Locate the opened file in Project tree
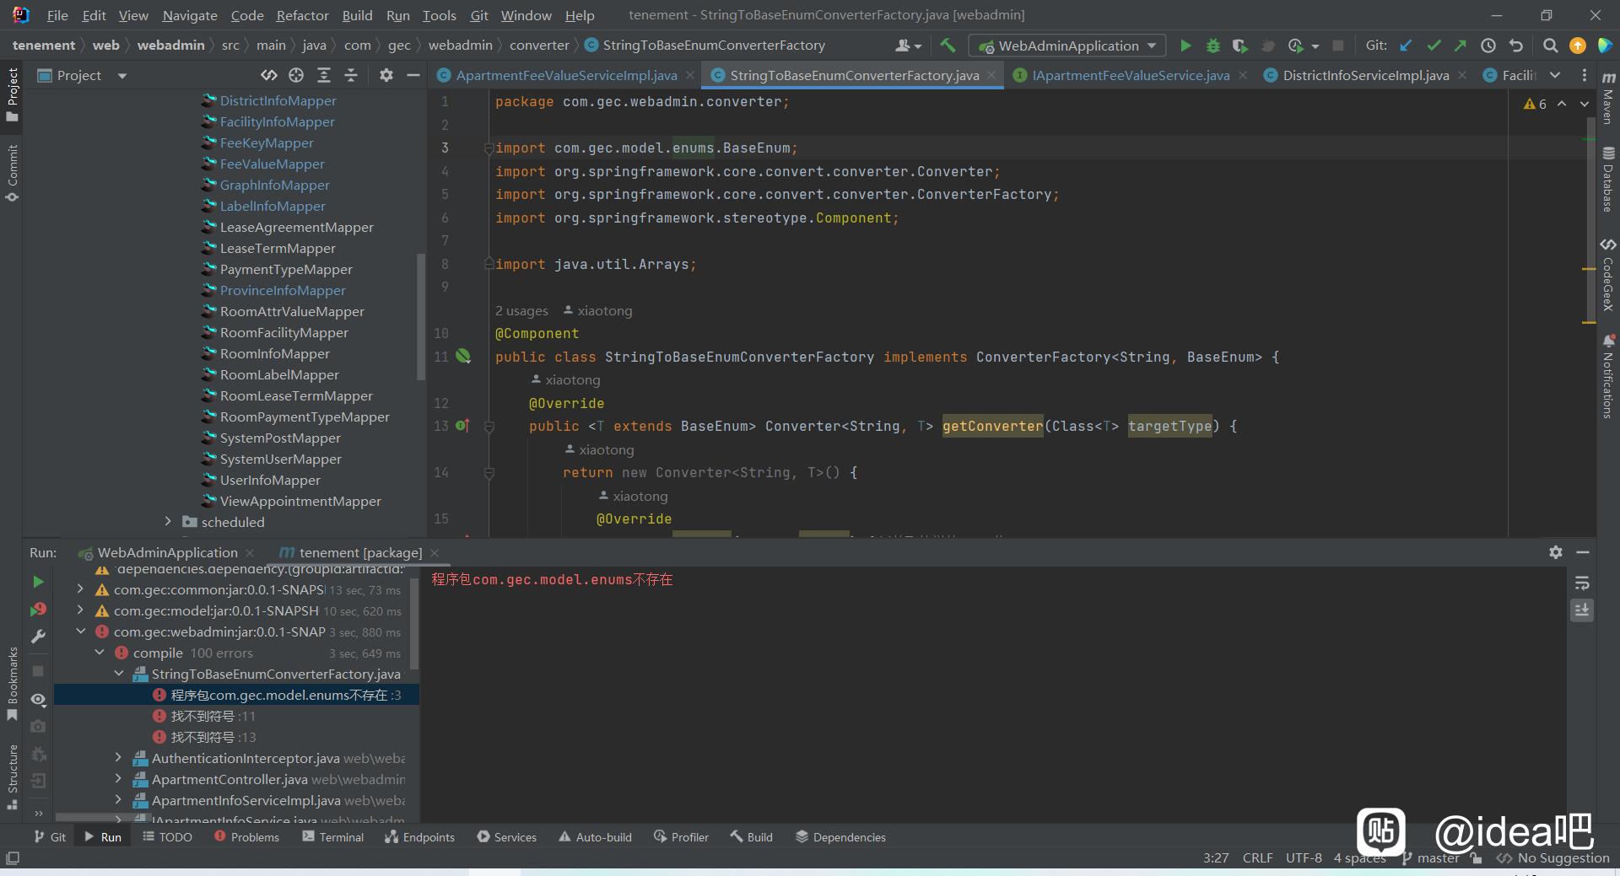The image size is (1620, 876). [x=296, y=75]
